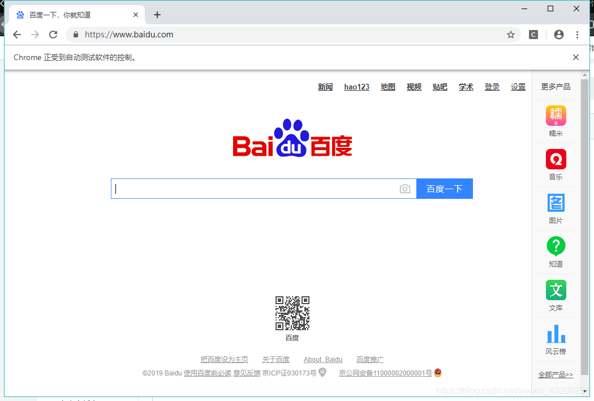The width and height of the screenshot is (594, 401).
Task: Open the 贴吧 link
Action: [440, 87]
